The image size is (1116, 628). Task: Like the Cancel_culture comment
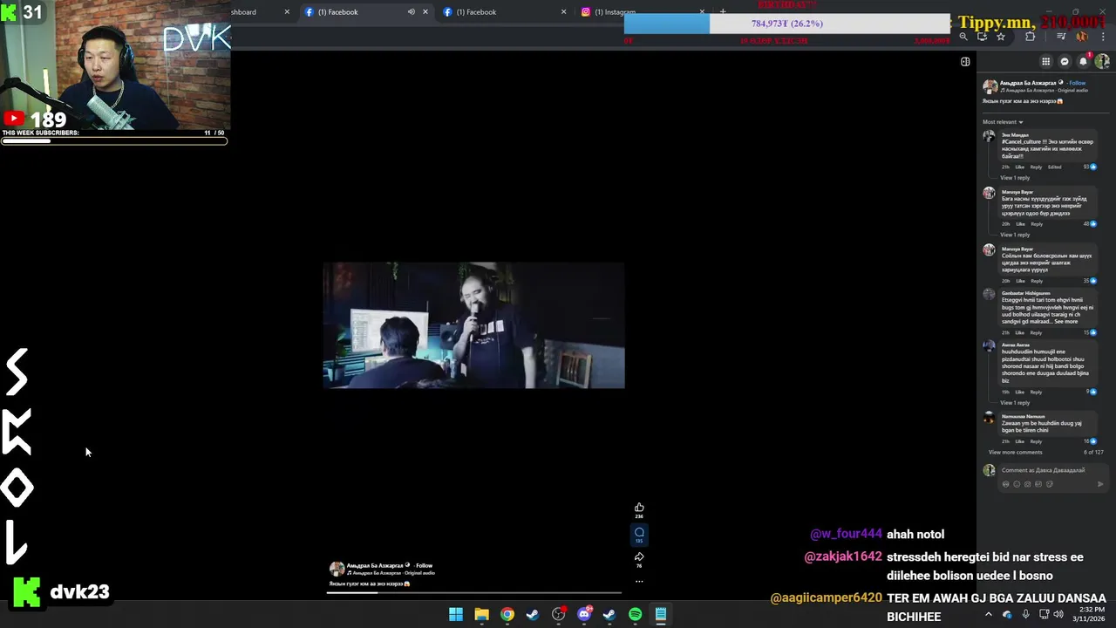click(1019, 167)
